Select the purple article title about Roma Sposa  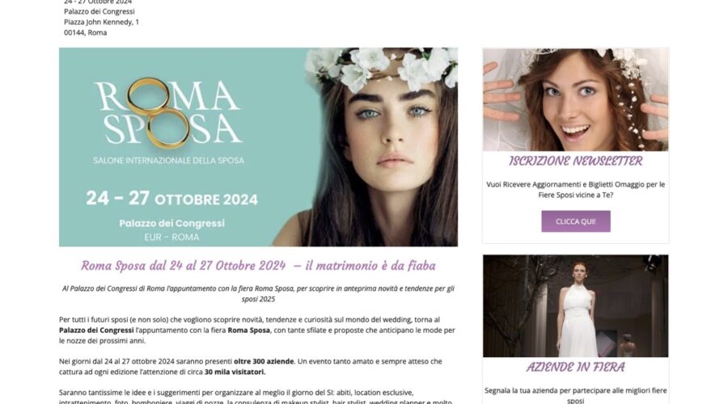coord(258,266)
